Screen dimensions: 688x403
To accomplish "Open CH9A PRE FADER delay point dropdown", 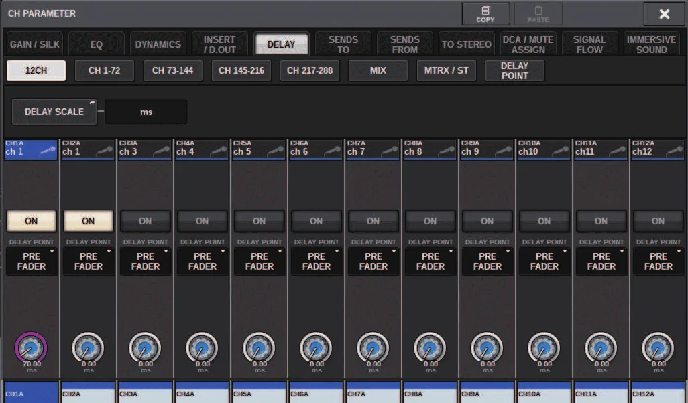I will [488, 262].
